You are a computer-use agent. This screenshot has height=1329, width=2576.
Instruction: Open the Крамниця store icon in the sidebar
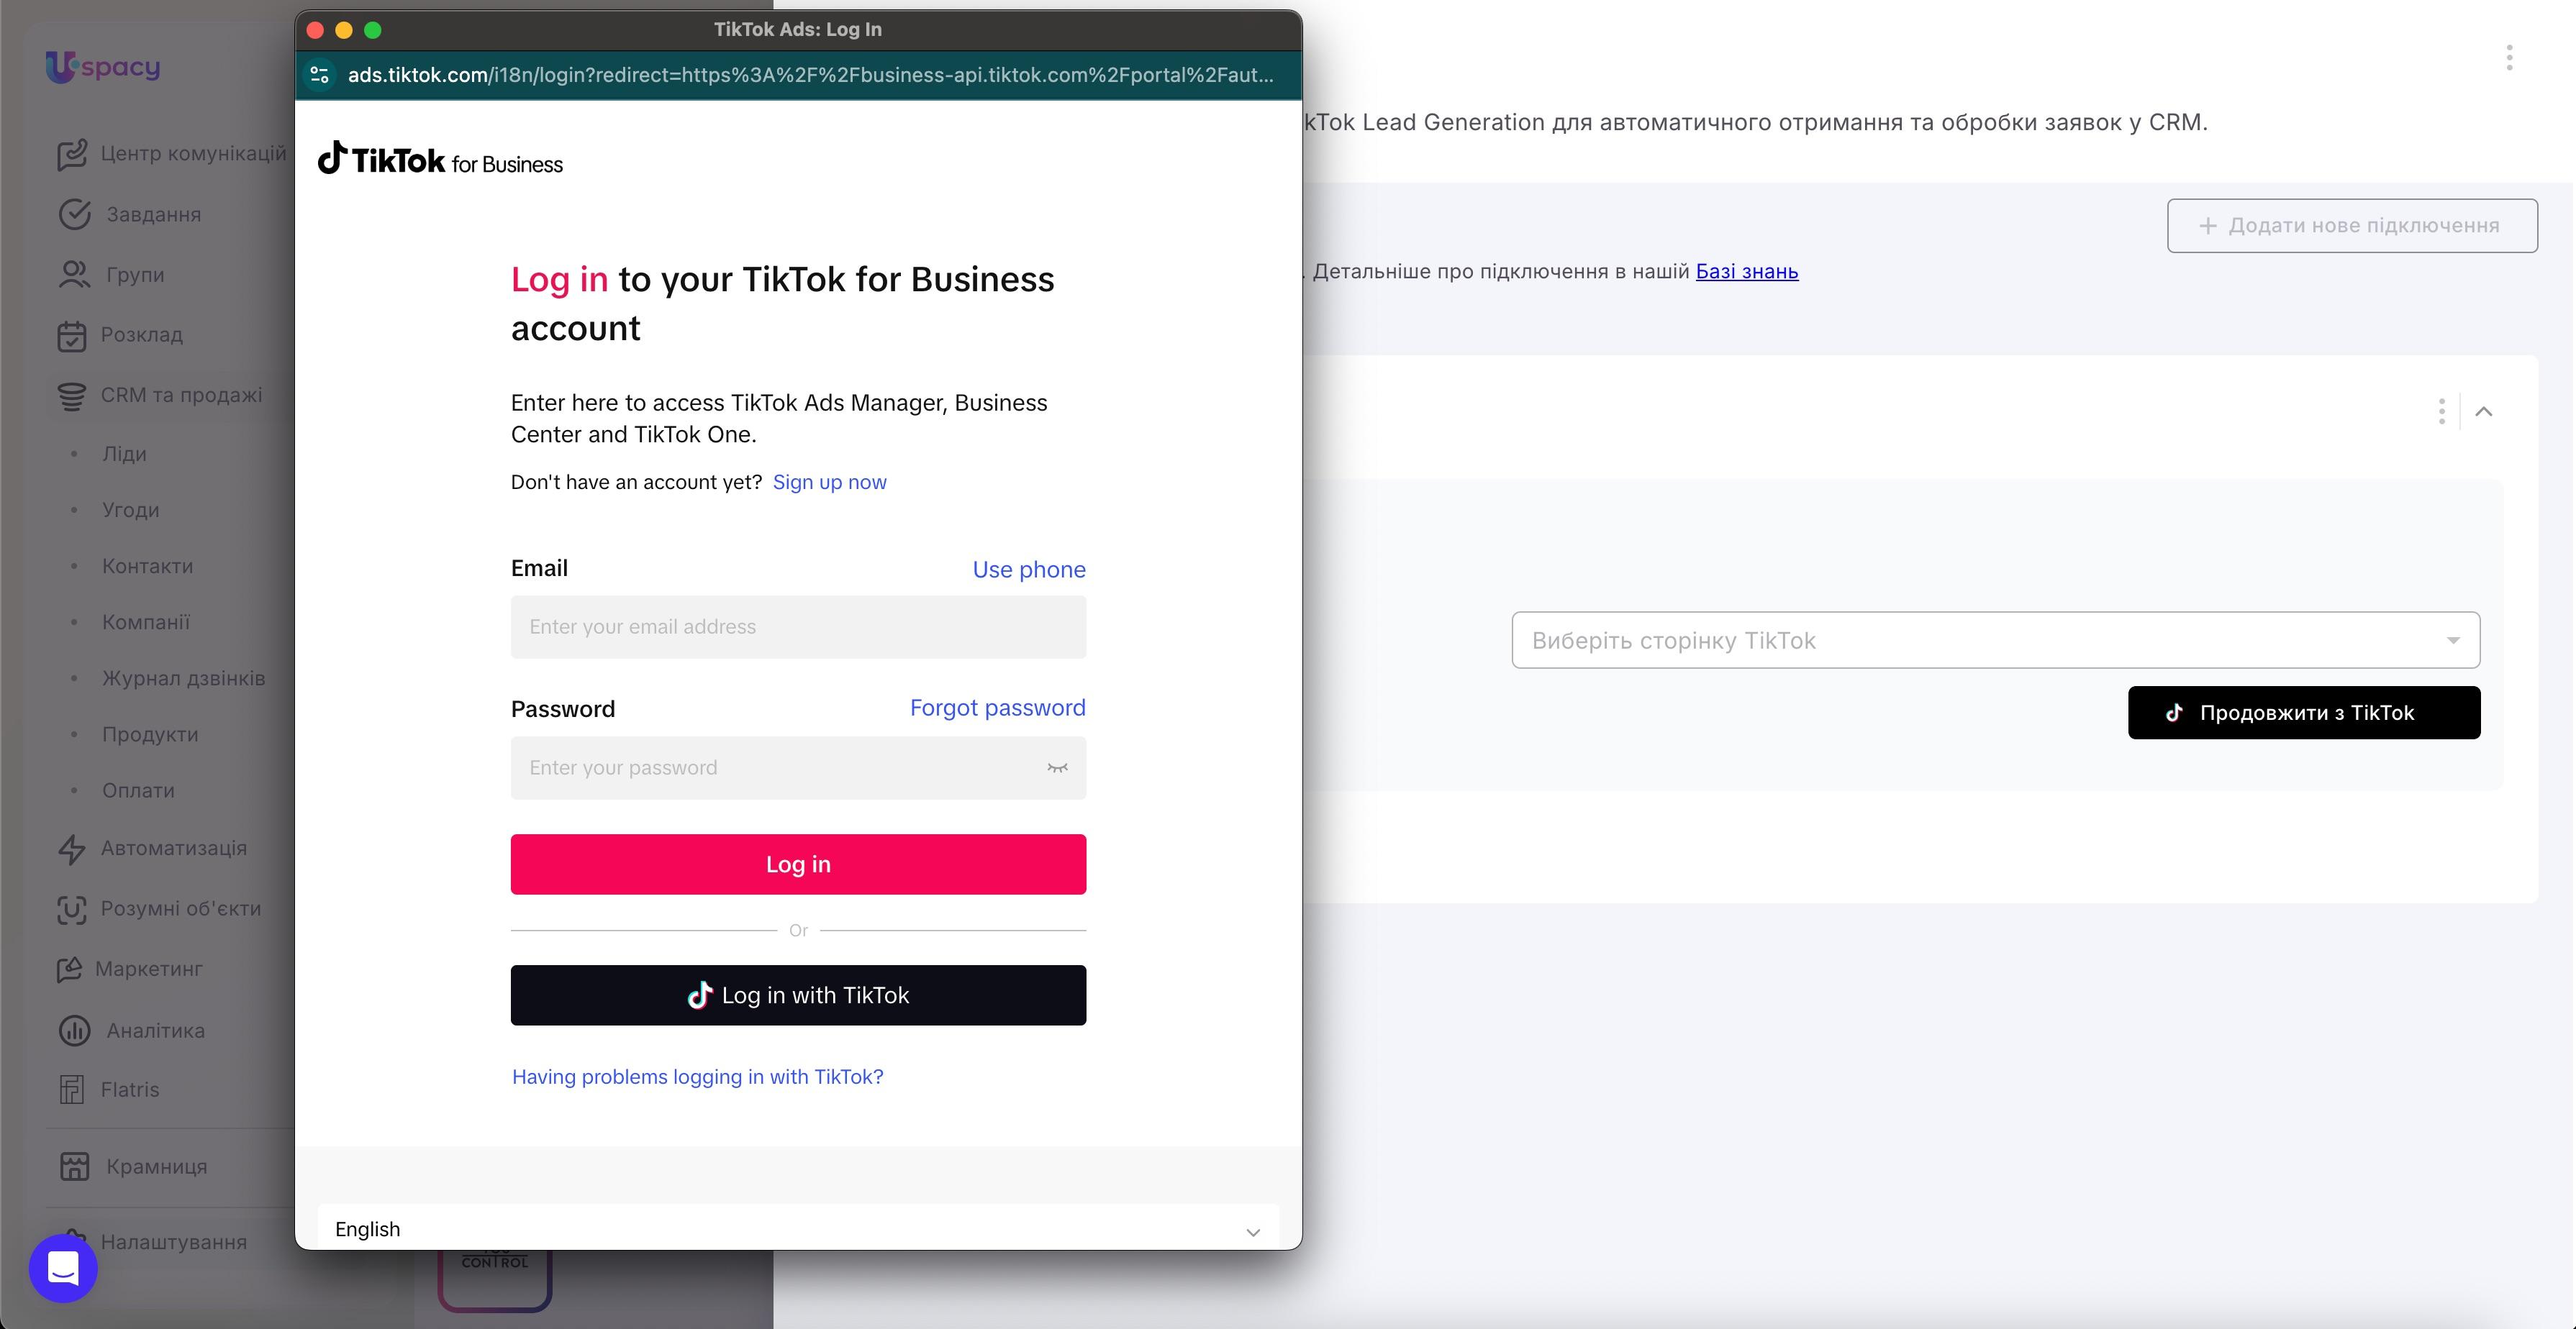point(74,1166)
